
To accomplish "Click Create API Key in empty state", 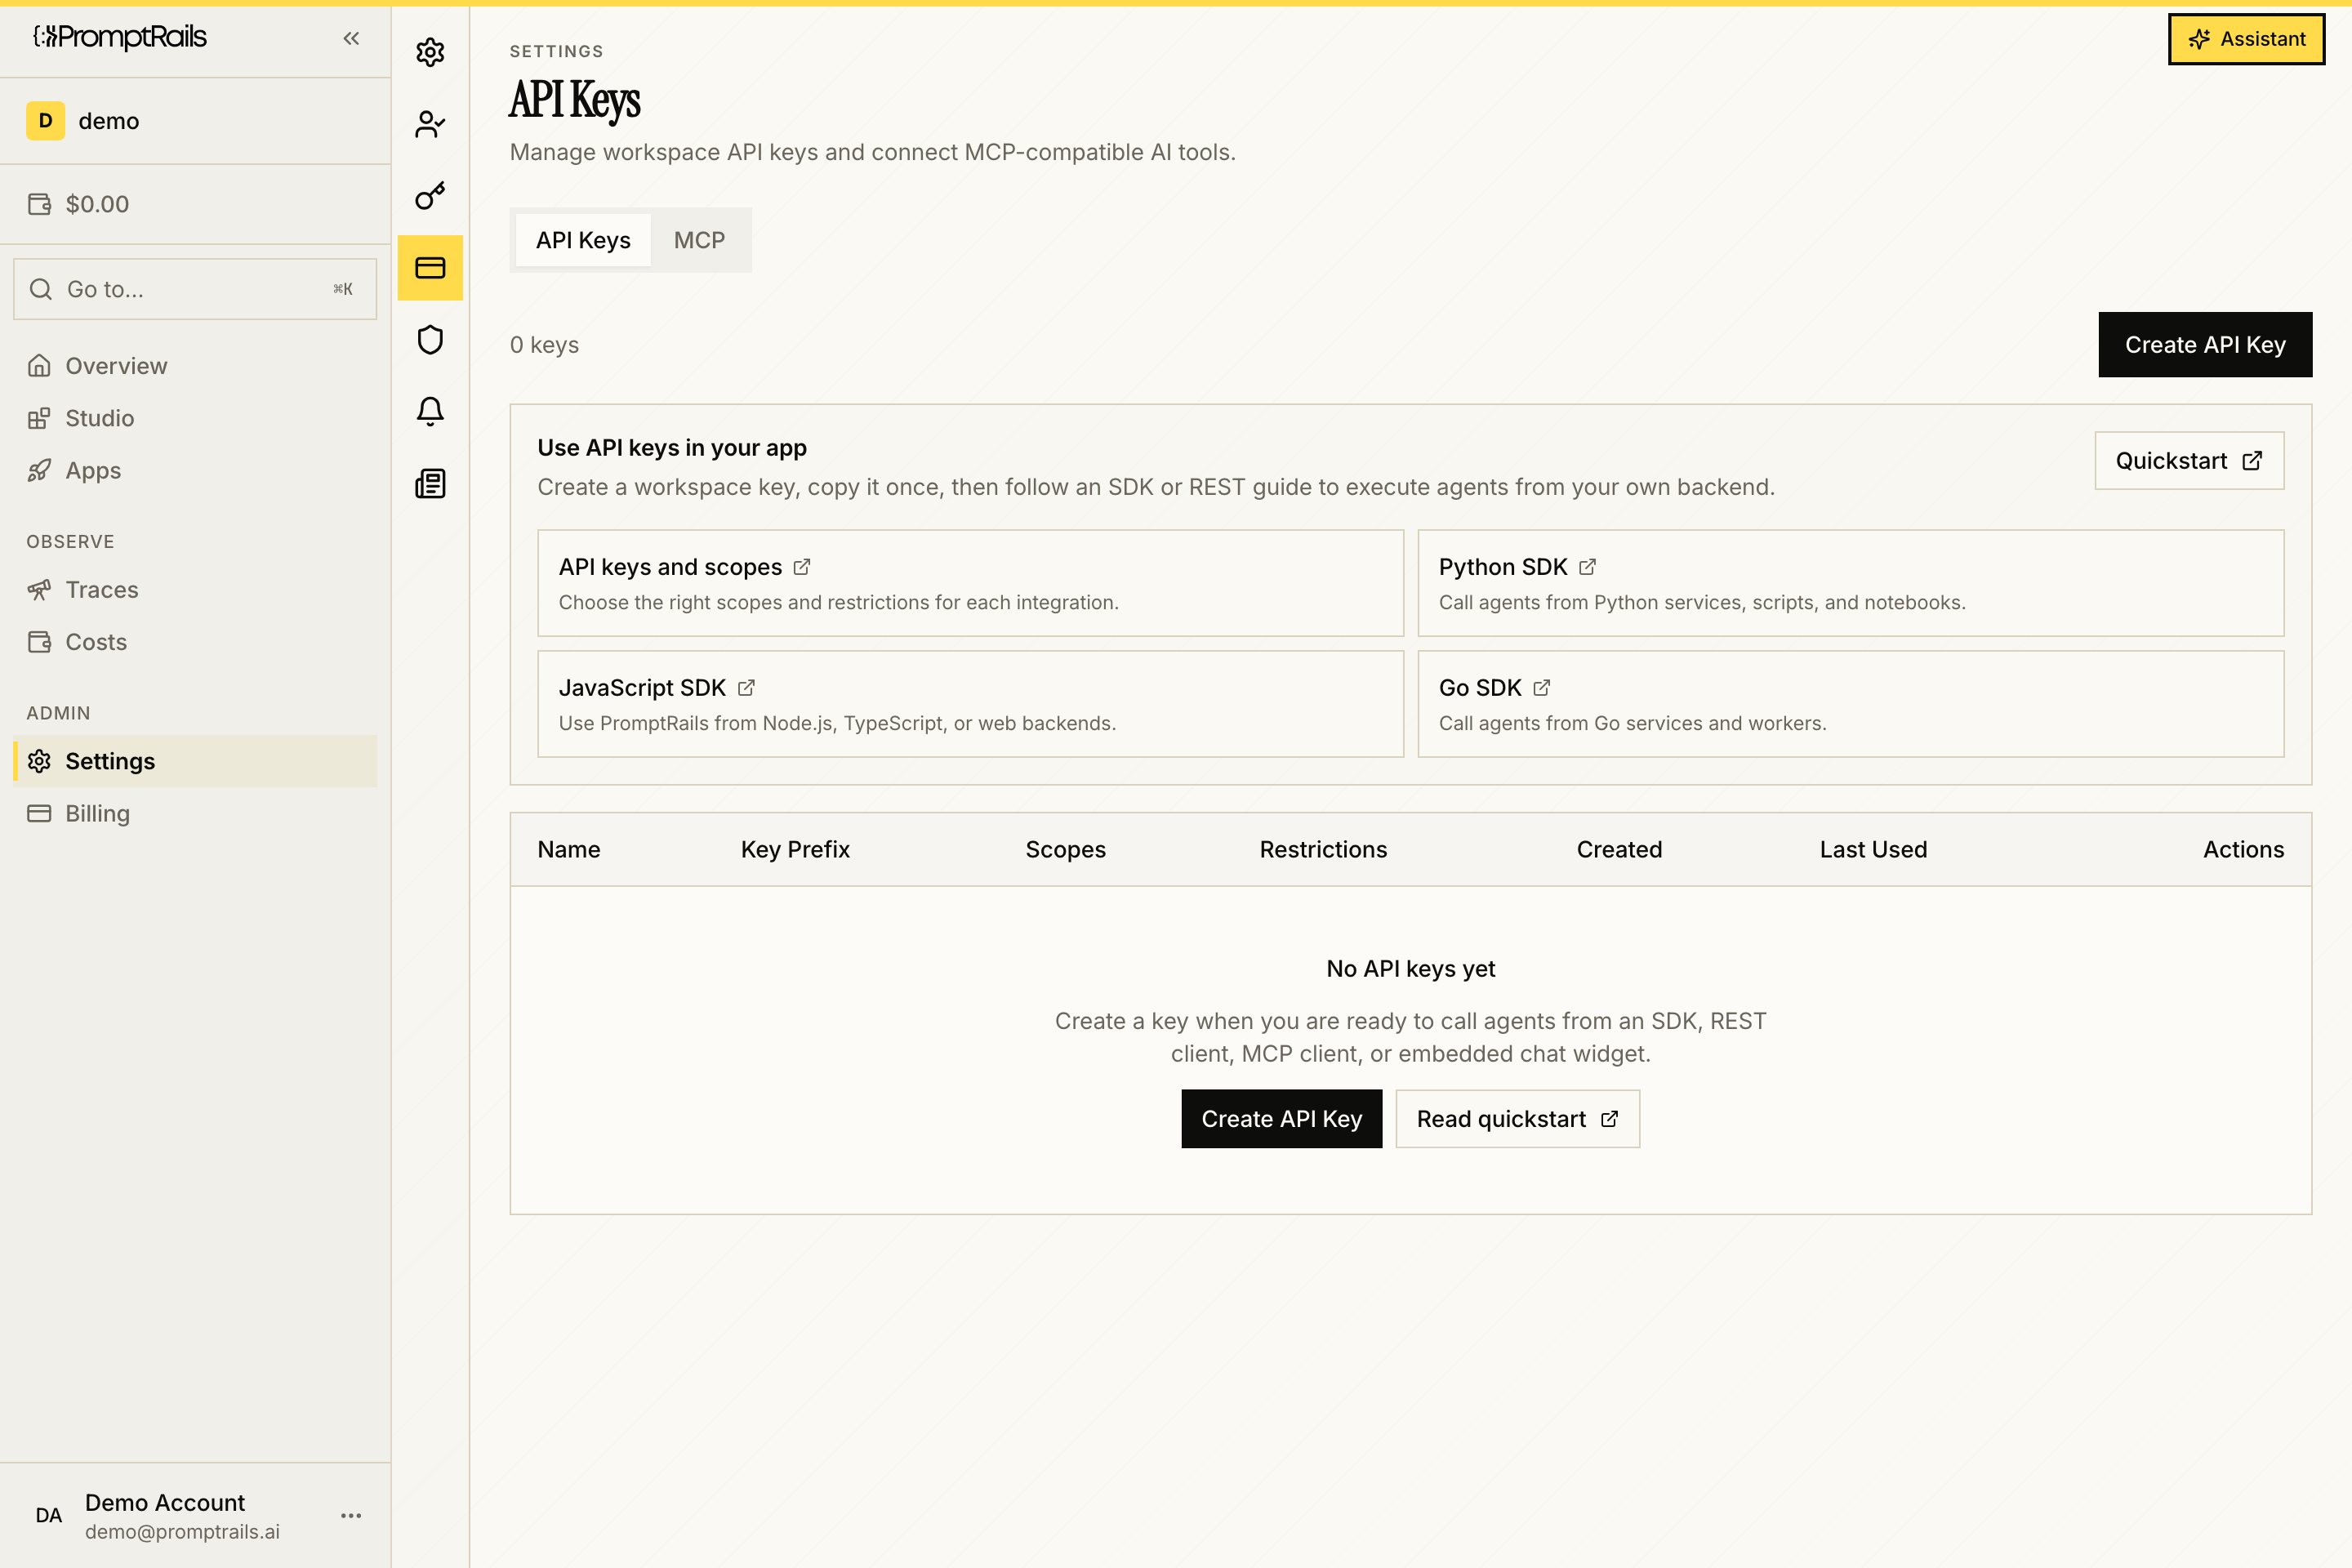I will [x=1281, y=1119].
